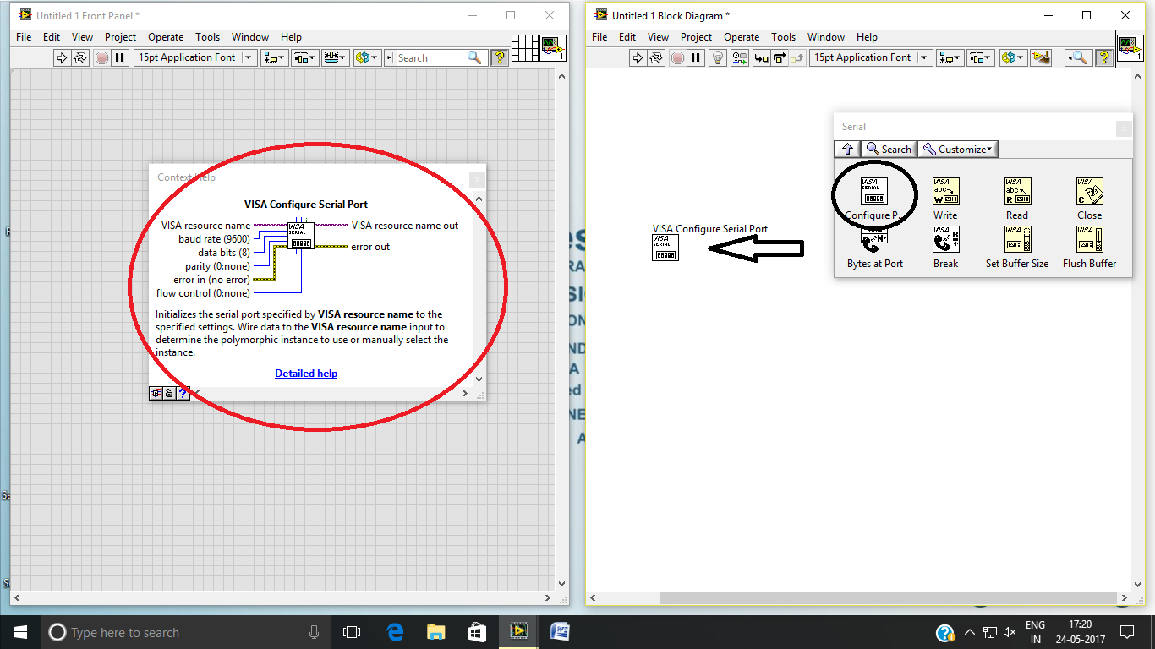Click the VISA Configure Serial Port node on the diagram
This screenshot has height=649, width=1155.
[665, 248]
